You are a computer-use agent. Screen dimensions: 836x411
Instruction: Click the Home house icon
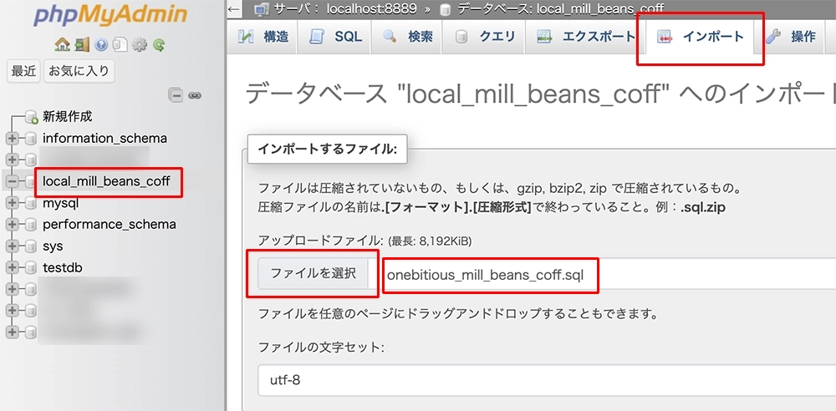(x=61, y=45)
